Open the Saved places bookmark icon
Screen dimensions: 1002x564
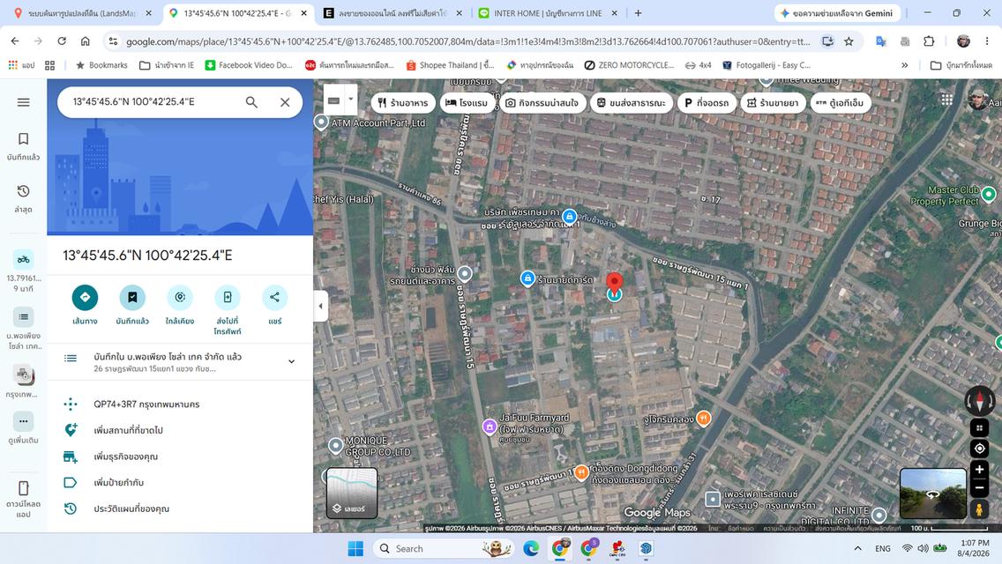pyautogui.click(x=24, y=139)
